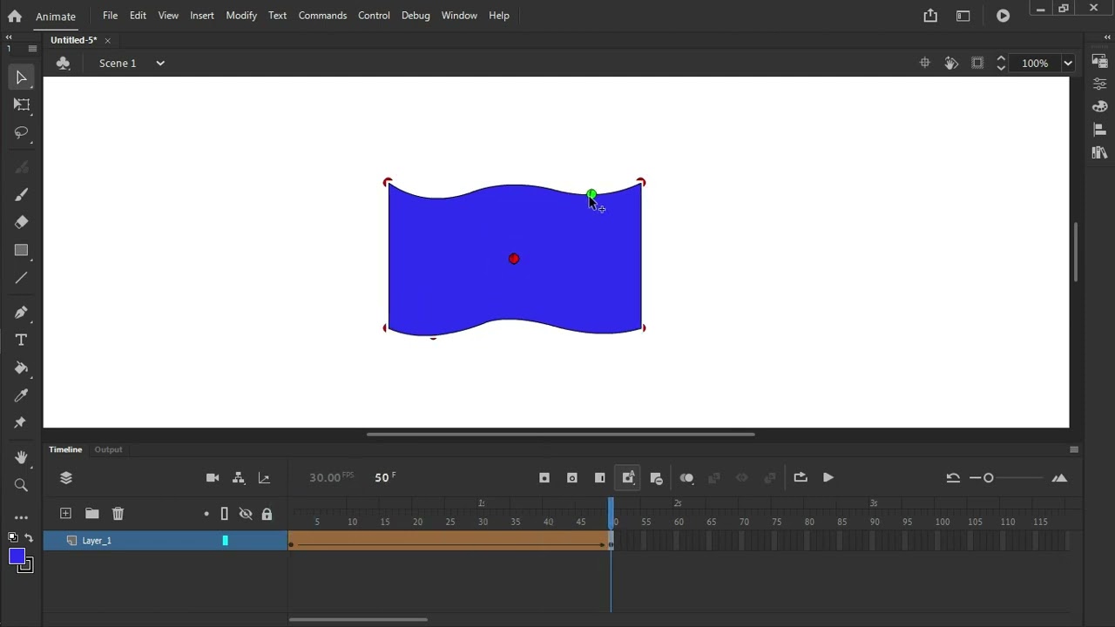Select the Lasso tool
The height and width of the screenshot is (627, 1115).
(21, 133)
